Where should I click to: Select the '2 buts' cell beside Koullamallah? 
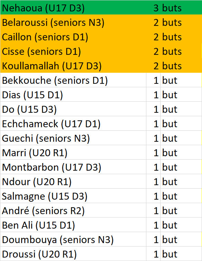click(x=174, y=66)
